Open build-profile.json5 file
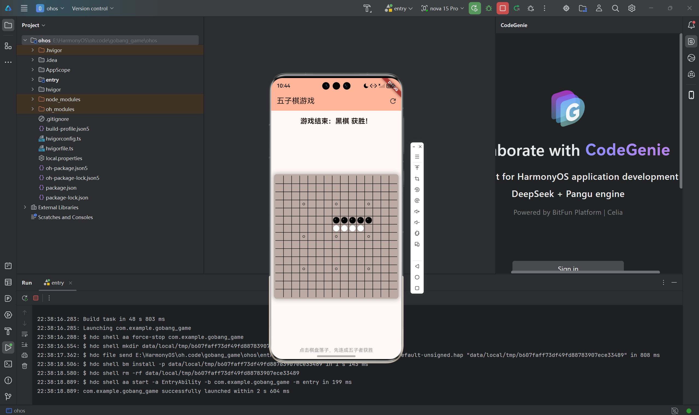The width and height of the screenshot is (699, 415). (x=67, y=129)
